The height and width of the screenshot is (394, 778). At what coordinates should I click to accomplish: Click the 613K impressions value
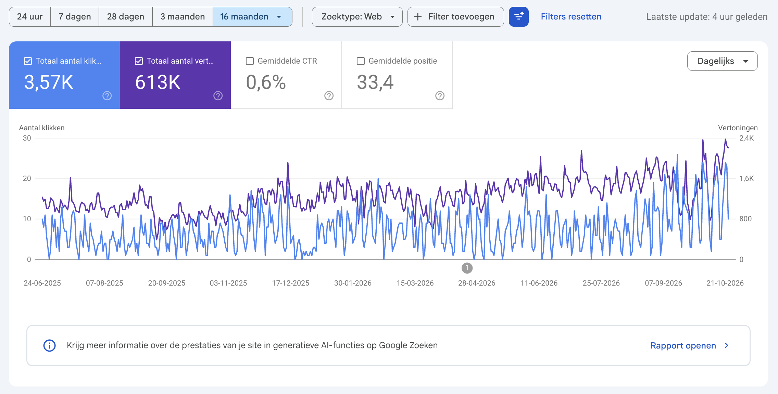[x=158, y=82]
